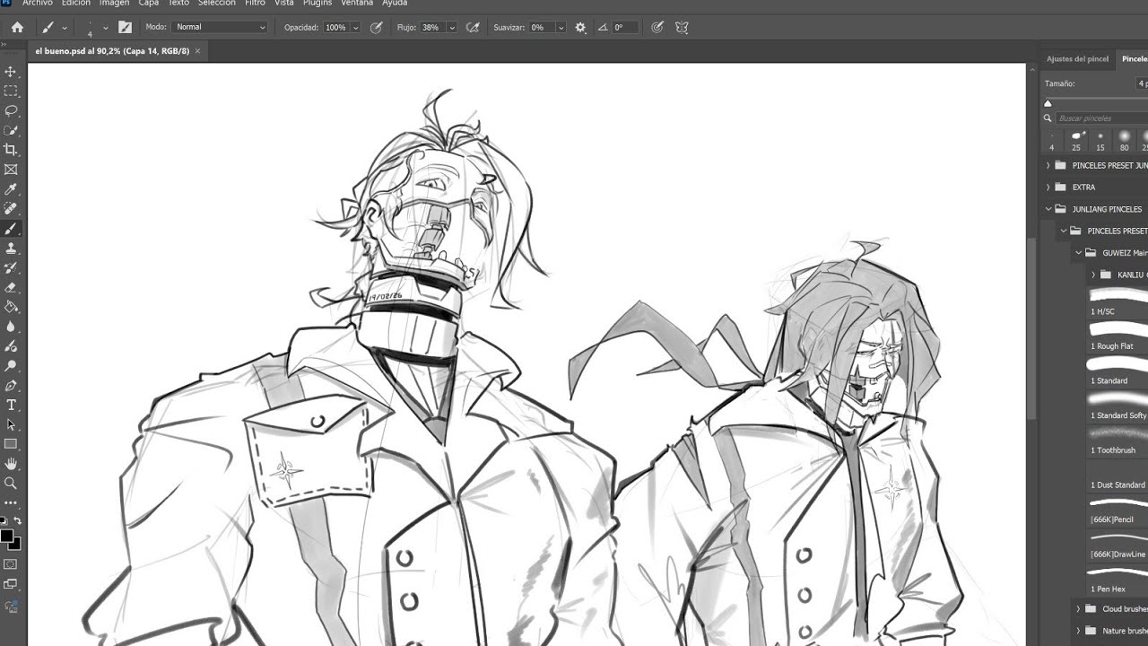
Task: Select the Eraser tool
Action: coord(11,287)
